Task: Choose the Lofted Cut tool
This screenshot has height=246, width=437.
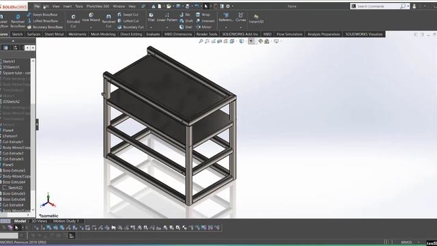Action: 128,21
